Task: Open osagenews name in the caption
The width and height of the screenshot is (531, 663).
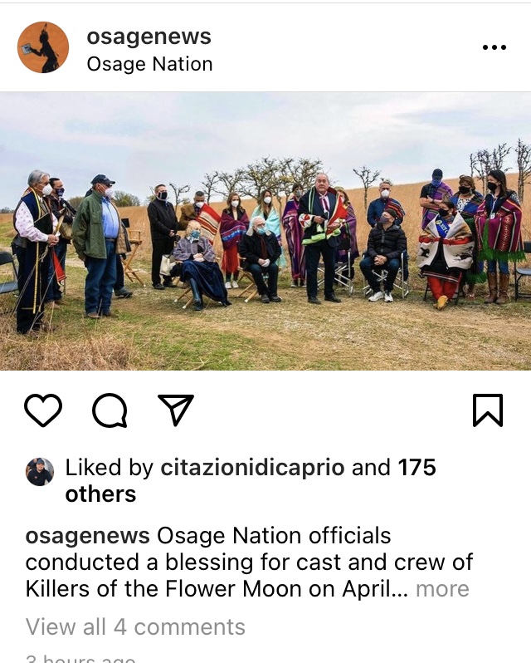Action: pos(87,535)
